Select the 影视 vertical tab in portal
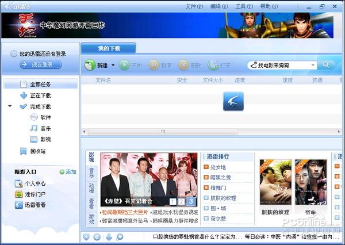Viewport: 345px width, 245px height. point(91,157)
